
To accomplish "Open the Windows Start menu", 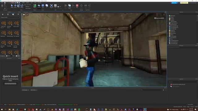I will point(2,109).
